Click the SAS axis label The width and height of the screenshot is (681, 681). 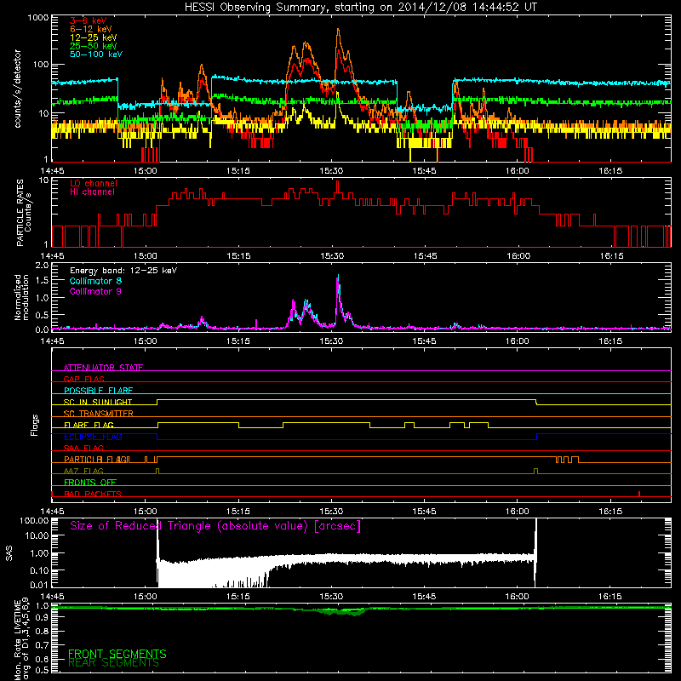(x=9, y=553)
